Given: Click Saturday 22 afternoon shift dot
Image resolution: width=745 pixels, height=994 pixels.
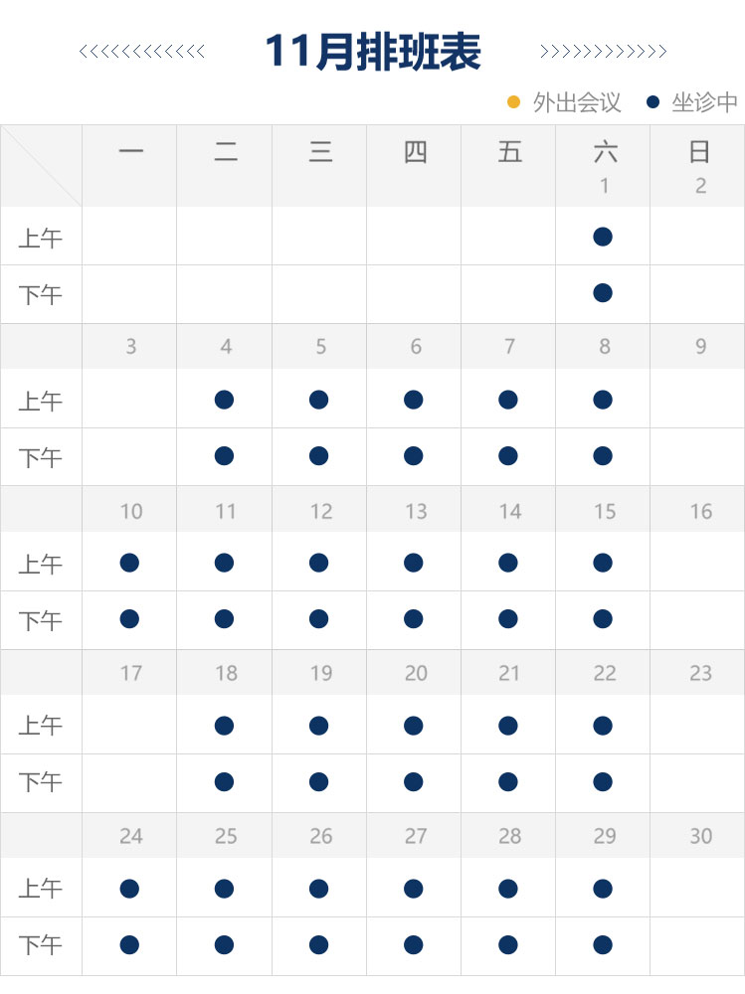Looking at the screenshot, I should pyautogui.click(x=602, y=782).
